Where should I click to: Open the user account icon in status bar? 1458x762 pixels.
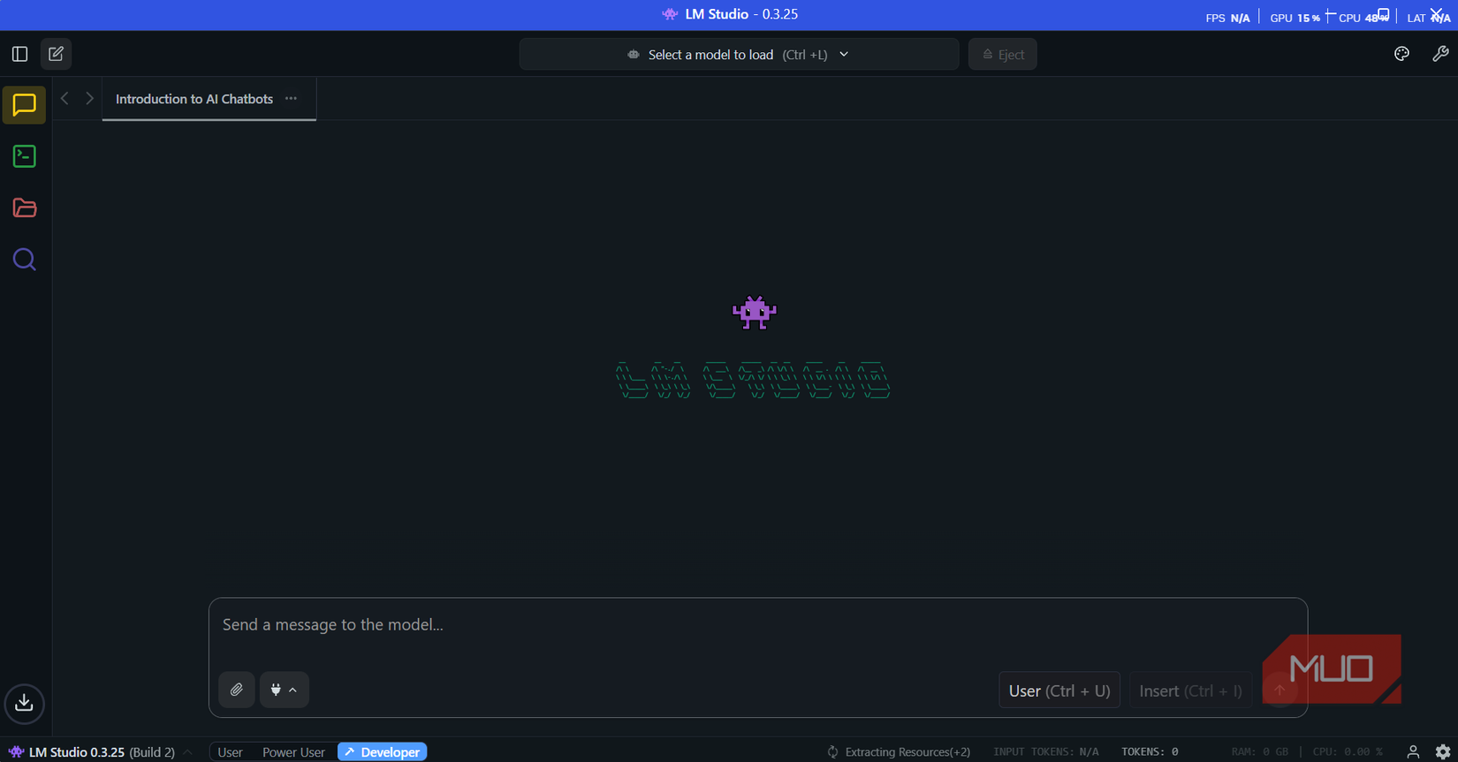(x=1413, y=751)
